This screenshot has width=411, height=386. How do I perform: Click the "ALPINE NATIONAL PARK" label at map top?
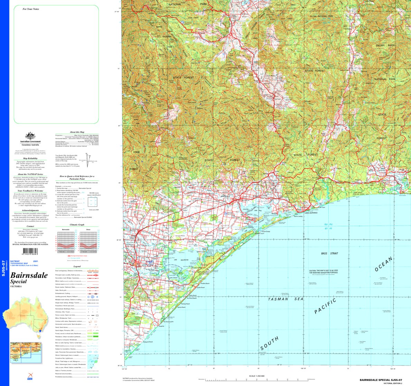coord(321,16)
